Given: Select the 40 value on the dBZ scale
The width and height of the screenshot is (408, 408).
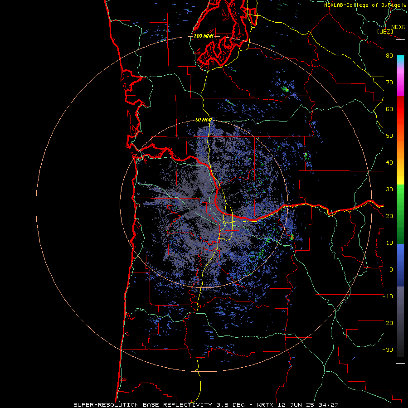Looking at the screenshot, I should 389,163.
